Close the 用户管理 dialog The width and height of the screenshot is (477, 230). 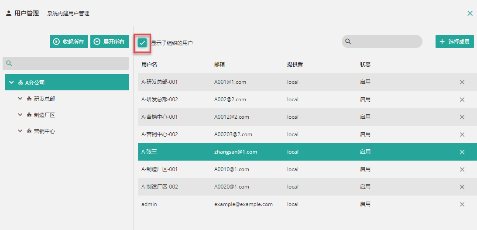(x=470, y=14)
